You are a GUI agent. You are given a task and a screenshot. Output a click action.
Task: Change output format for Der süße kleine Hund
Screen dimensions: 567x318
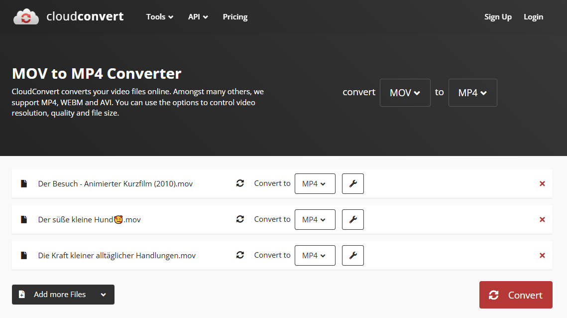click(315, 219)
